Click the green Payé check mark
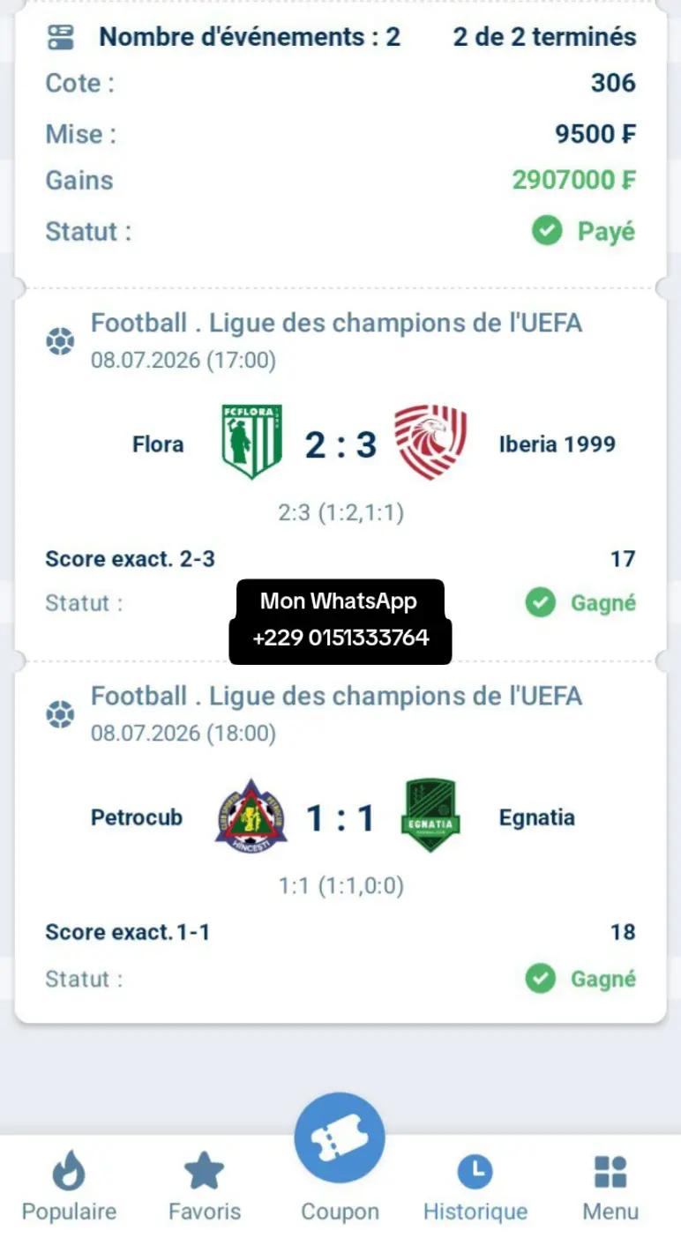The image size is (681, 1238). coord(547,232)
